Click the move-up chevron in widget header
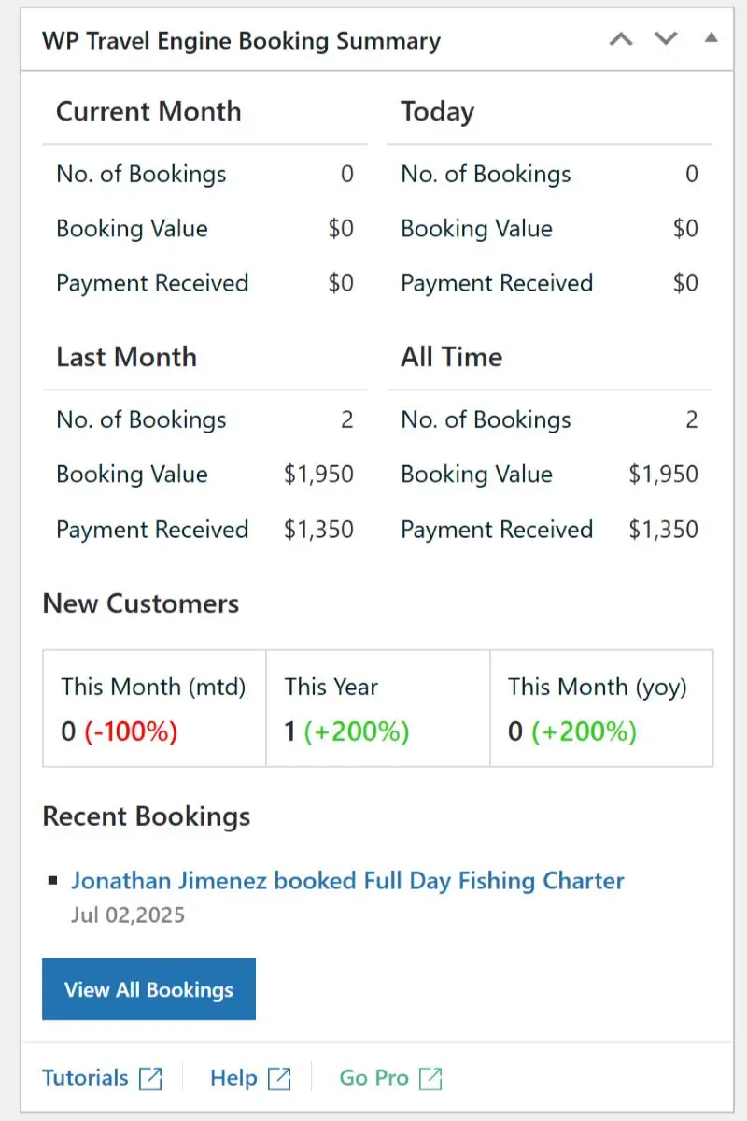The height and width of the screenshot is (1121, 747). point(621,39)
